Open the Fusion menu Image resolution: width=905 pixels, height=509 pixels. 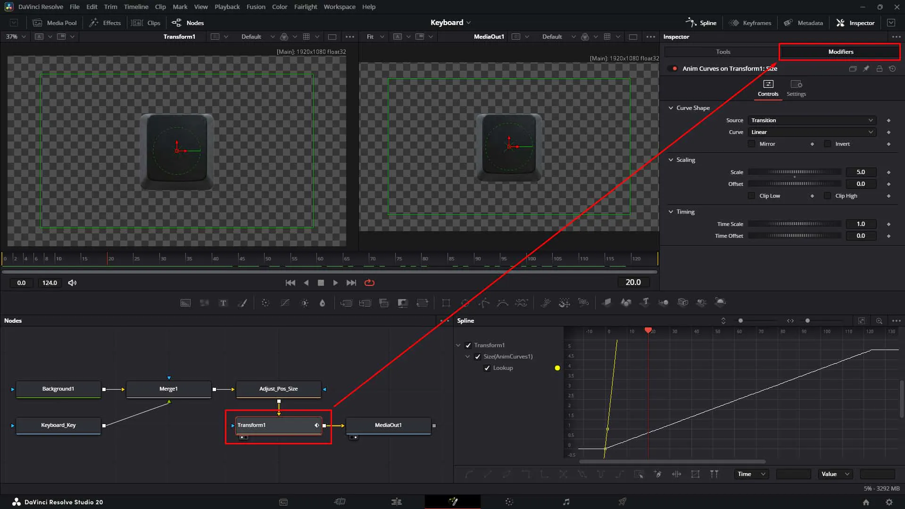coord(256,7)
